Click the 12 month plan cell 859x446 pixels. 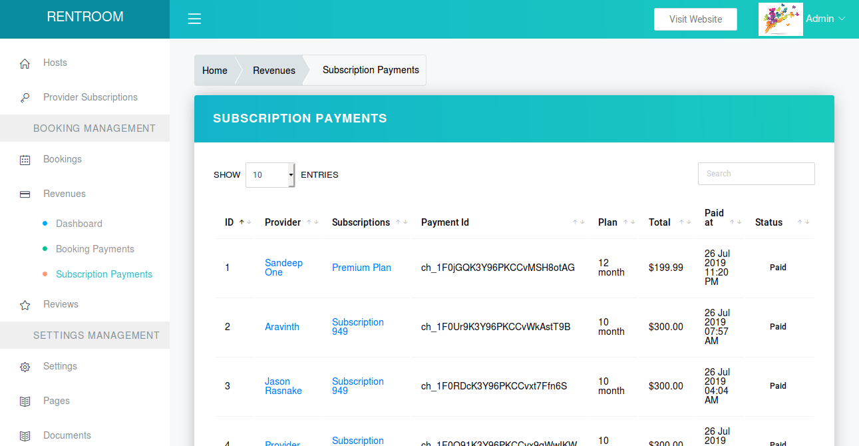pyautogui.click(x=611, y=268)
